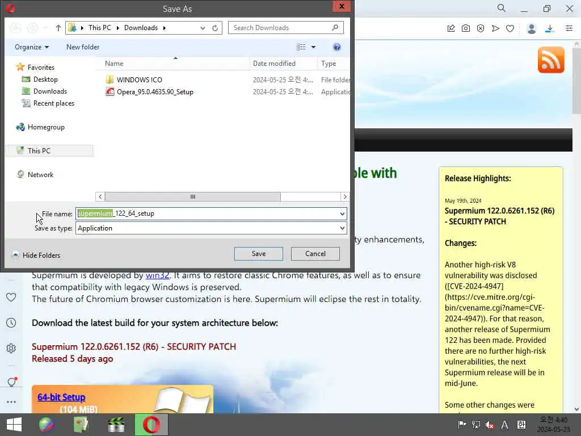
Task: Click the file list horizontal scrollbar thumb
Action: point(193,196)
